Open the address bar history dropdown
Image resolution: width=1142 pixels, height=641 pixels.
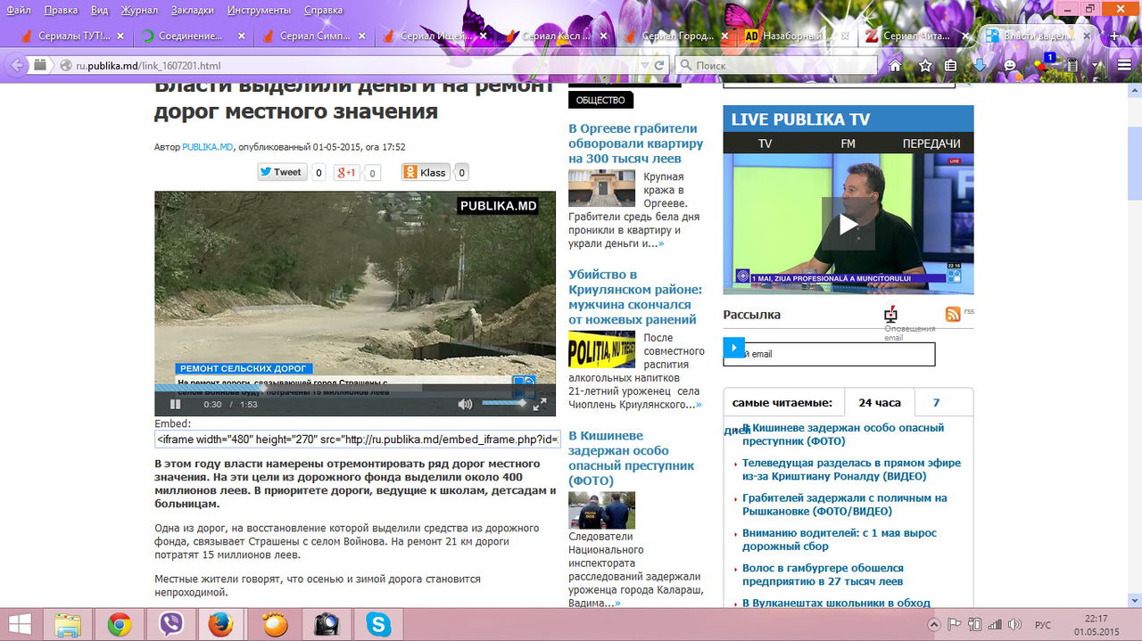[644, 65]
